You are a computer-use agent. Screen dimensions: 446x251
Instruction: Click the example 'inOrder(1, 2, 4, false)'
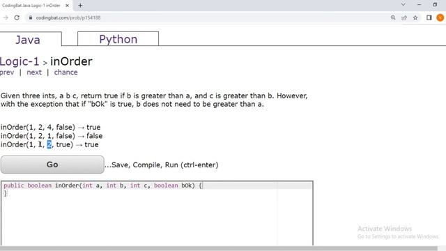click(38, 127)
